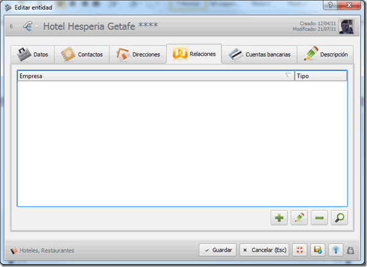This screenshot has width=367, height=267.
Task: Open the Direcciones tab
Action: [138, 55]
